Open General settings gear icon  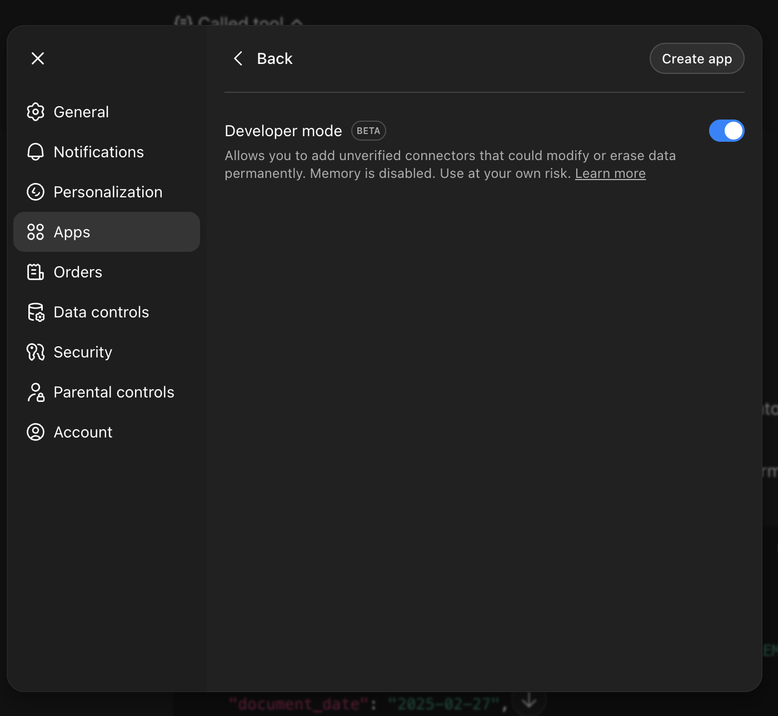pyautogui.click(x=36, y=112)
